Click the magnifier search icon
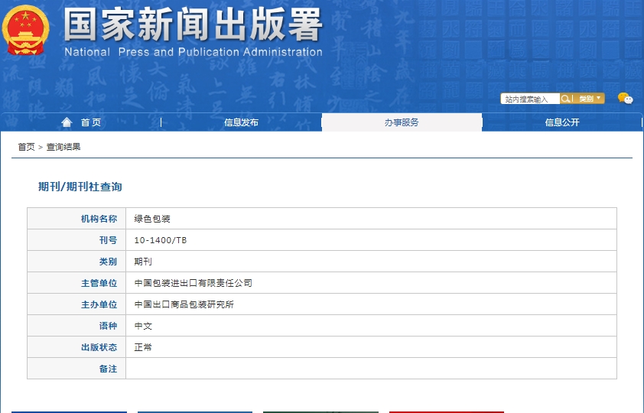Image resolution: width=644 pixels, height=413 pixels. tap(566, 99)
